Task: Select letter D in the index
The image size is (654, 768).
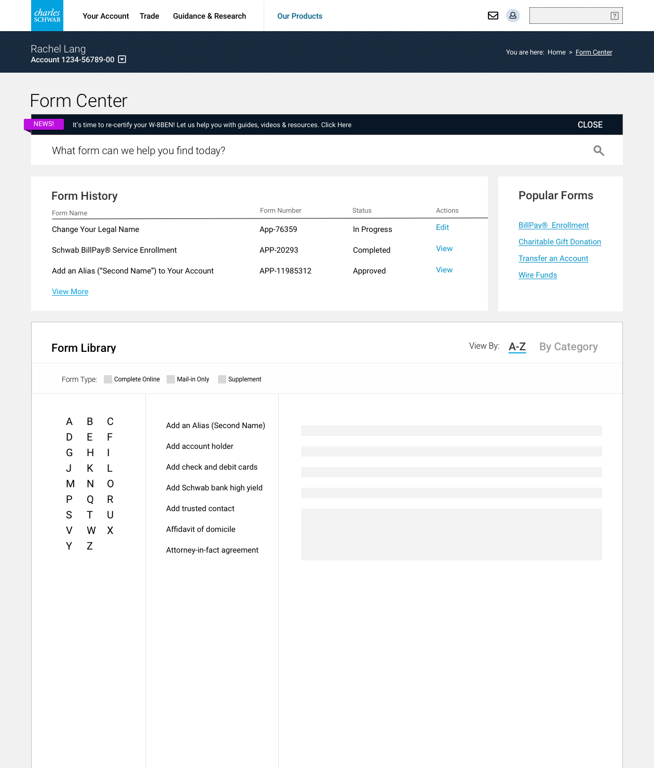Action: pyautogui.click(x=69, y=437)
